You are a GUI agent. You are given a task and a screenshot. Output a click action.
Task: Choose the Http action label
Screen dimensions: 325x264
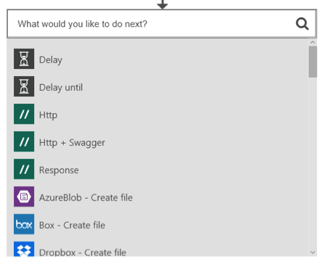pos(49,115)
